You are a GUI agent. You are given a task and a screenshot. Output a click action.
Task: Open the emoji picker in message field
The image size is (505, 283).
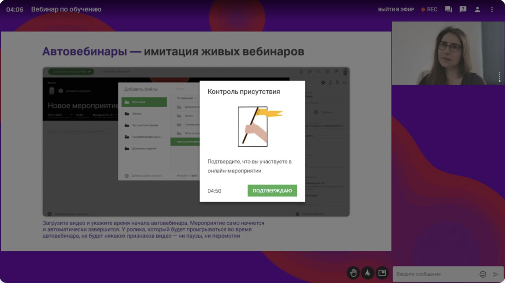(482, 274)
